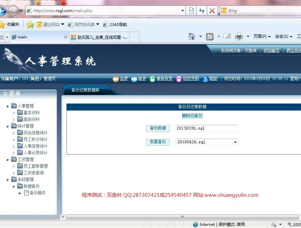The image size is (301, 228).
Task: Open compatibility view icon in address bar
Action: click(192, 11)
